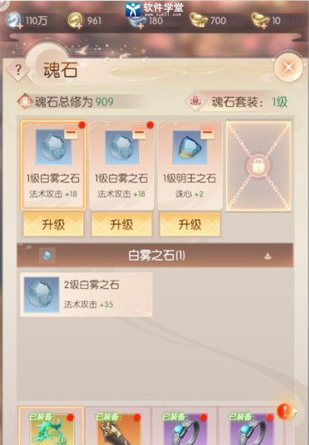Select the 2级白雾之石 inventory item
This screenshot has height=445, width=309.
coord(87,294)
